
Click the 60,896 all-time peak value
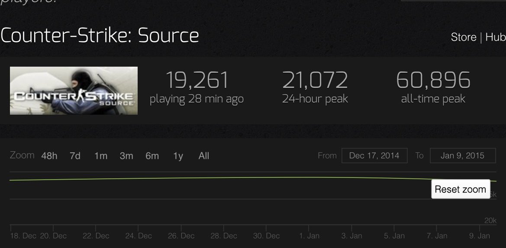tap(433, 80)
